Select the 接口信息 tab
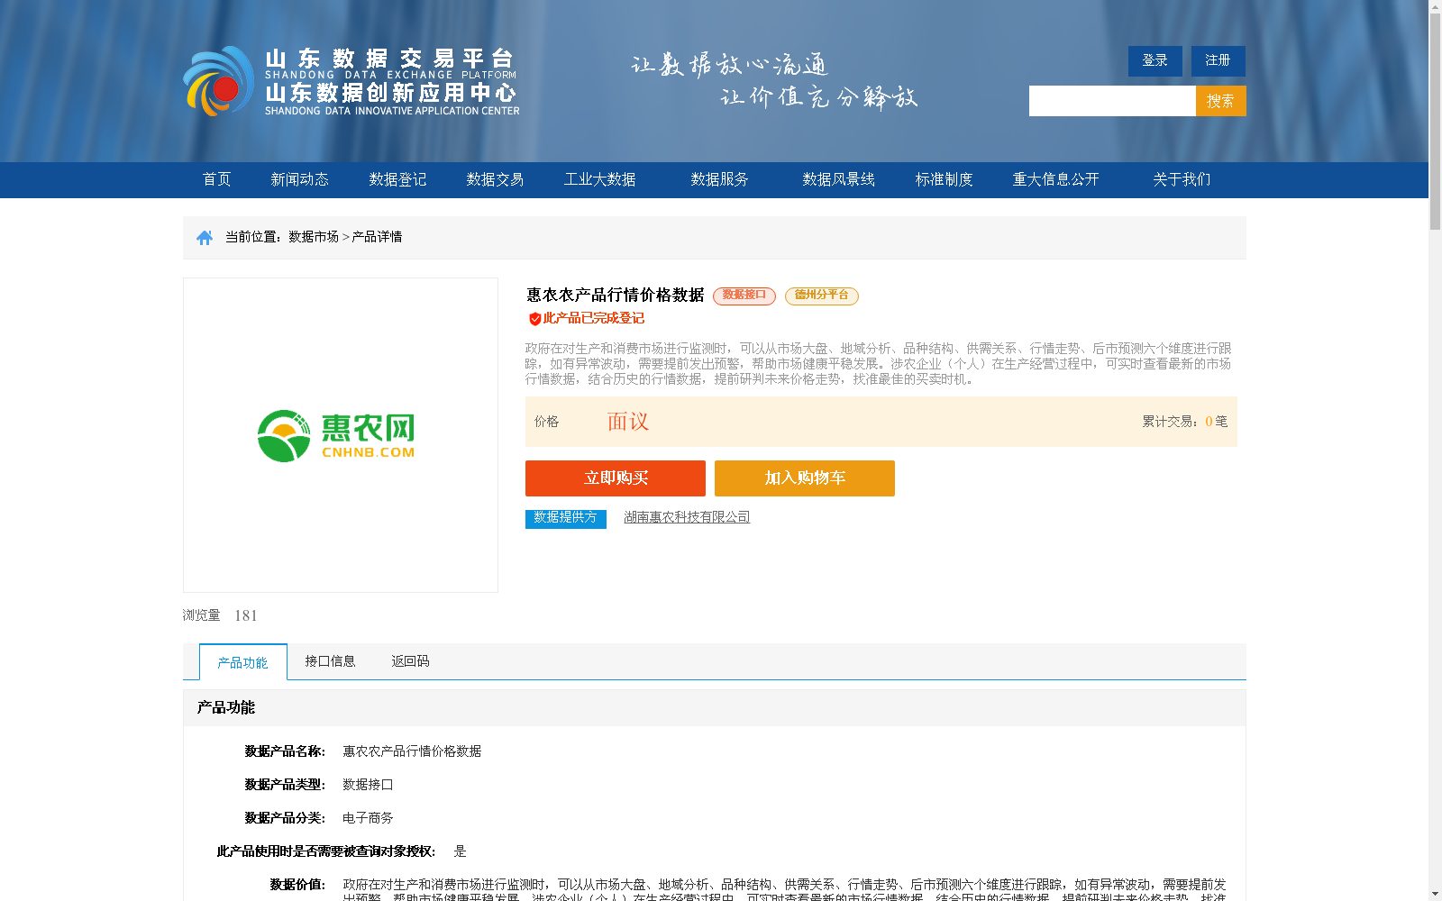 pos(330,661)
